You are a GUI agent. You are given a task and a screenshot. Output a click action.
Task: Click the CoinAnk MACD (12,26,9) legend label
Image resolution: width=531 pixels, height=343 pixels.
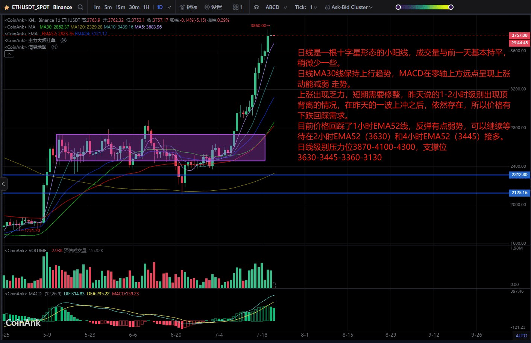click(x=33, y=294)
